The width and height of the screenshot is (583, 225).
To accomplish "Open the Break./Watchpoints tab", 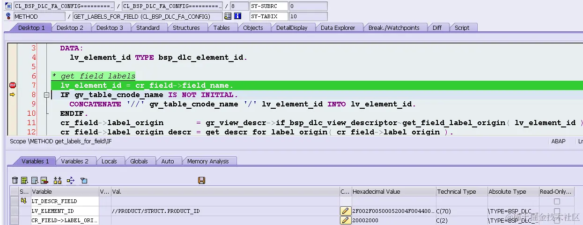I will tap(394, 28).
